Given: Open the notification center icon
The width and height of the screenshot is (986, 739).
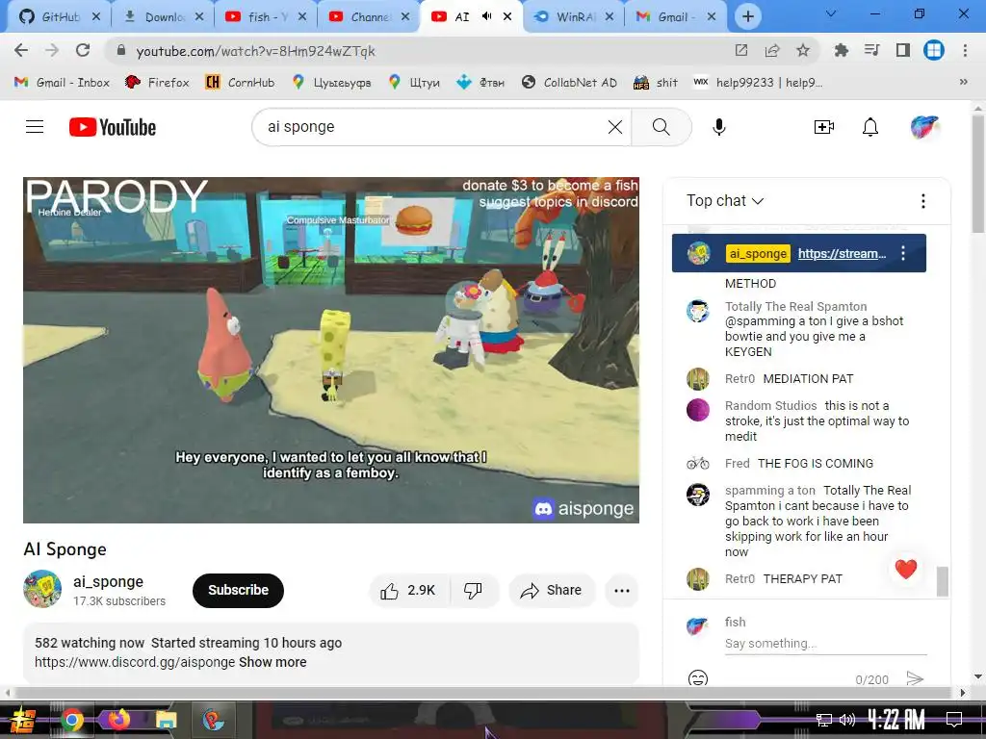Looking at the screenshot, I should click(954, 719).
